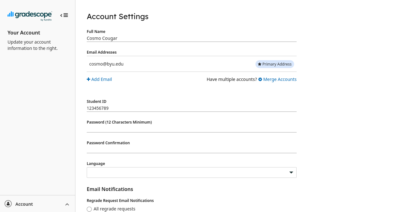Click the person icon in the Account panel
400x212 pixels.
8,204
